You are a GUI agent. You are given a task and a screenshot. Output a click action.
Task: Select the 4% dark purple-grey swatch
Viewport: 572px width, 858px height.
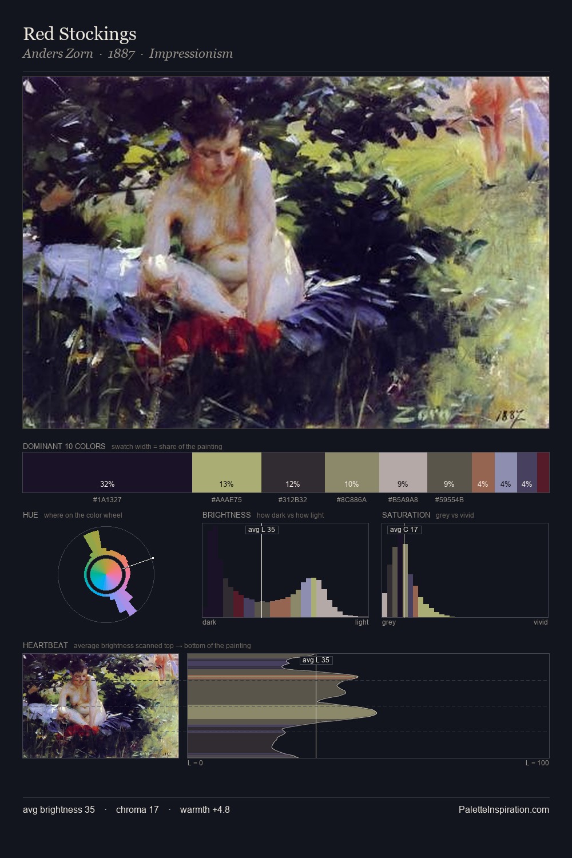click(x=527, y=472)
